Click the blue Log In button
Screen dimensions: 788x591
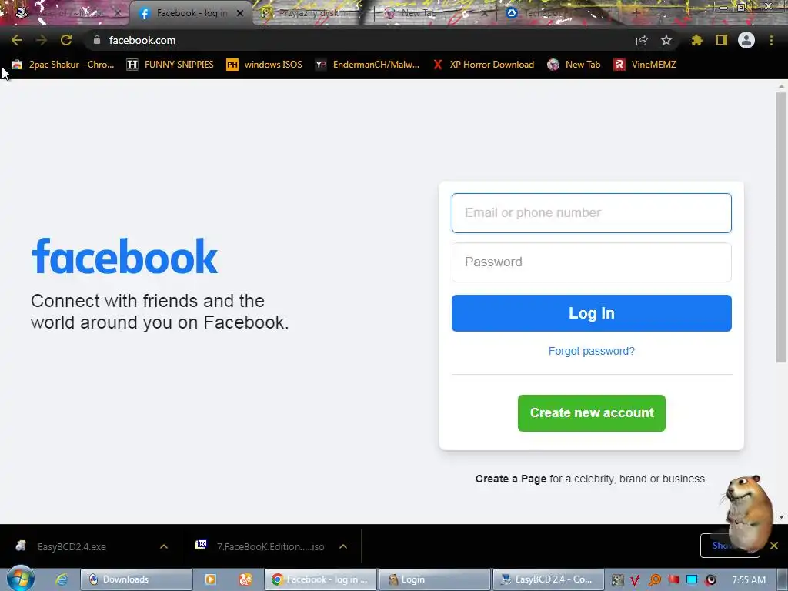point(592,313)
